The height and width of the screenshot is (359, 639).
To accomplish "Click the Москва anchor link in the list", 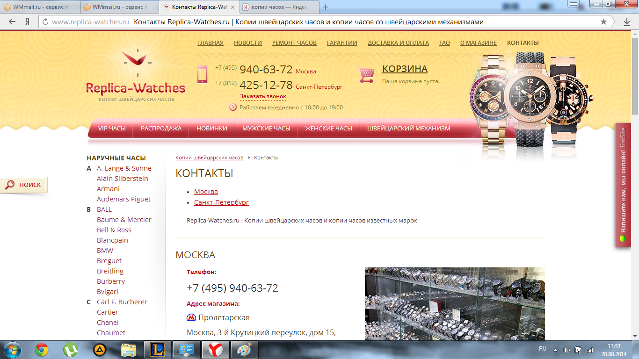I will [x=206, y=192].
